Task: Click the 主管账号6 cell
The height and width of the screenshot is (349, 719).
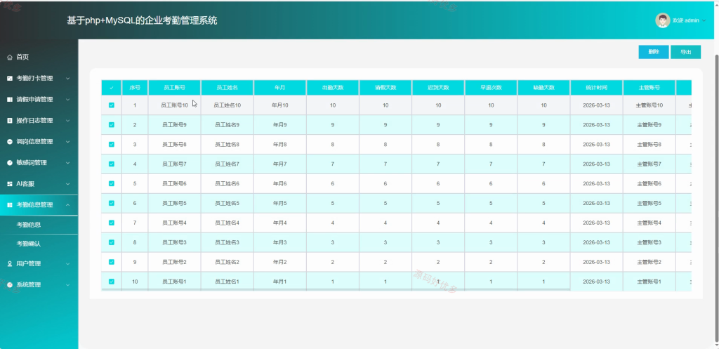Action: [649, 183]
